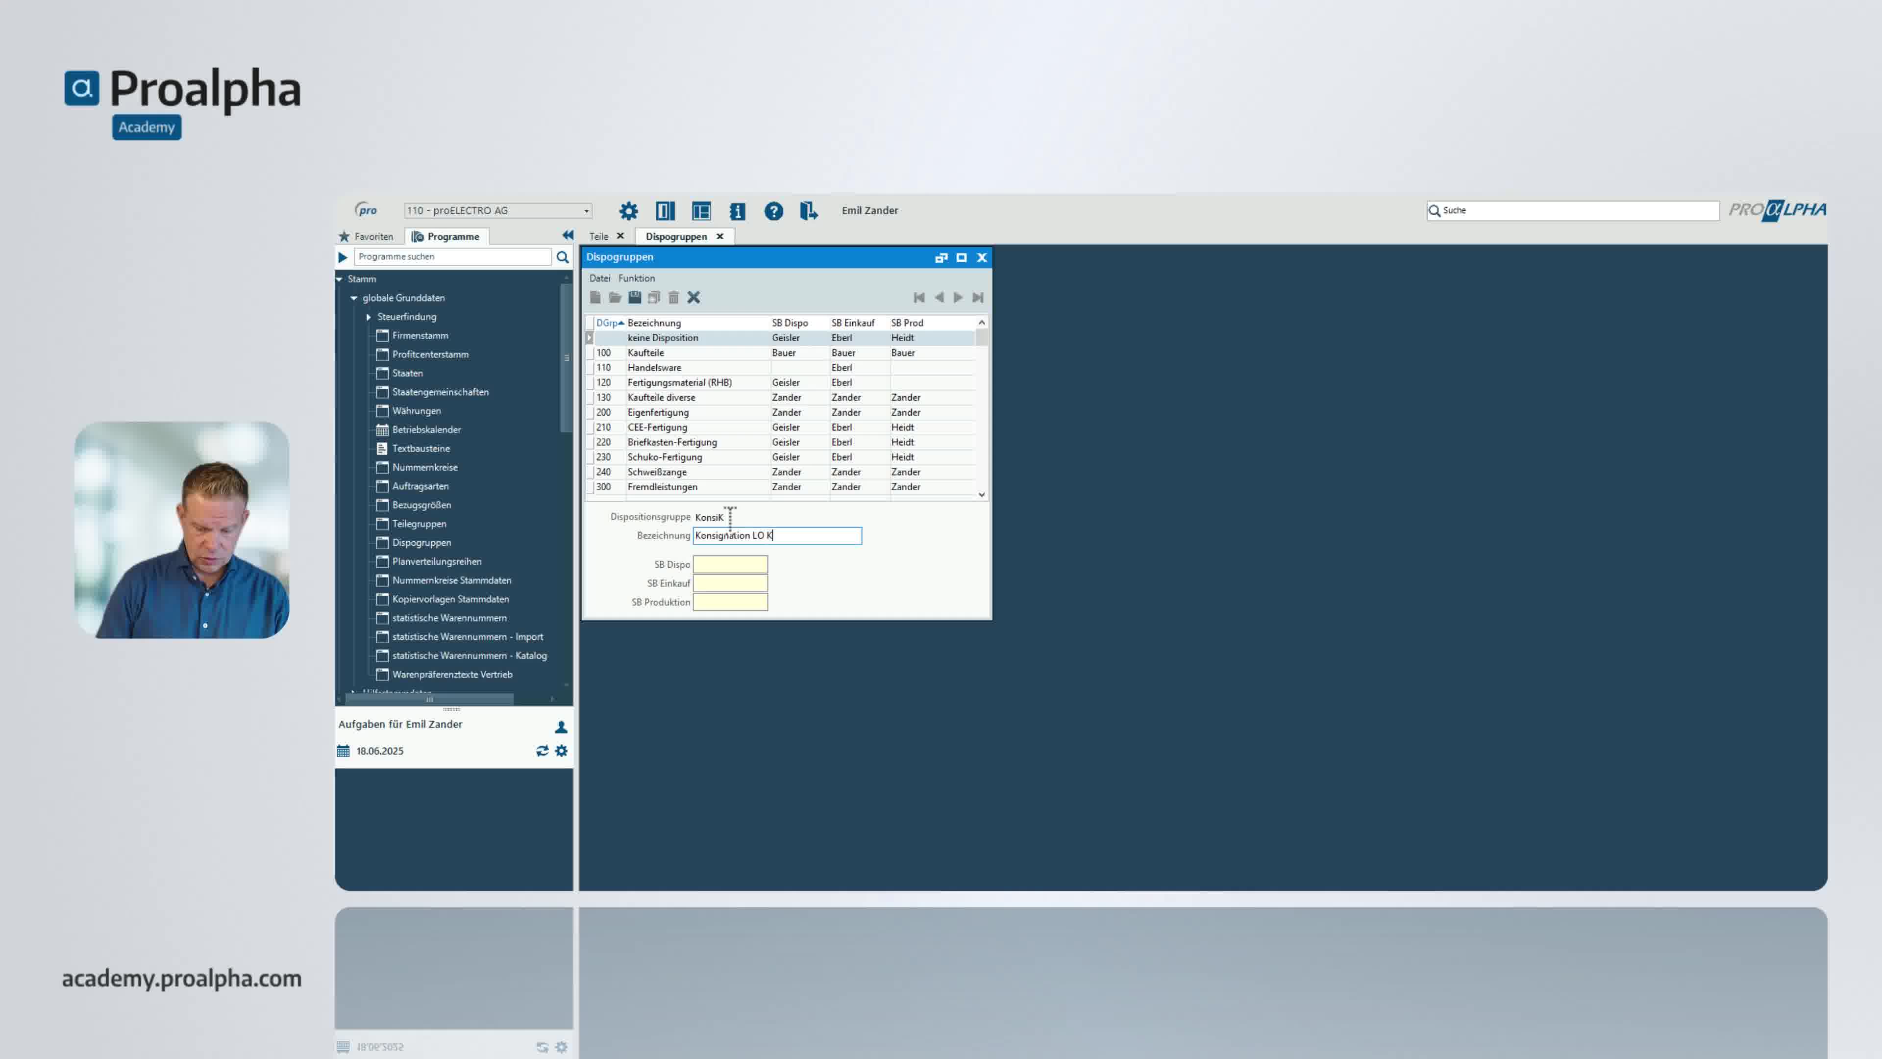Open Teilegruppen in the program tree
The width and height of the screenshot is (1882, 1059).
coord(419,524)
